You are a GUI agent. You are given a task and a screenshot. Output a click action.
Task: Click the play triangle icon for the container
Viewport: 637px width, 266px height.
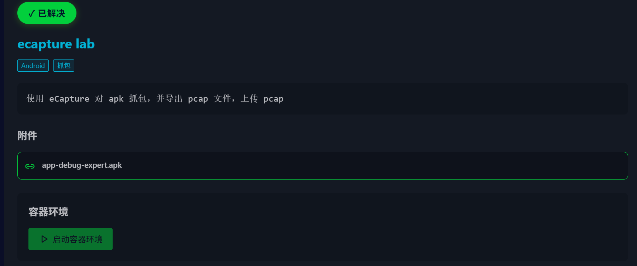pyautogui.click(x=44, y=239)
